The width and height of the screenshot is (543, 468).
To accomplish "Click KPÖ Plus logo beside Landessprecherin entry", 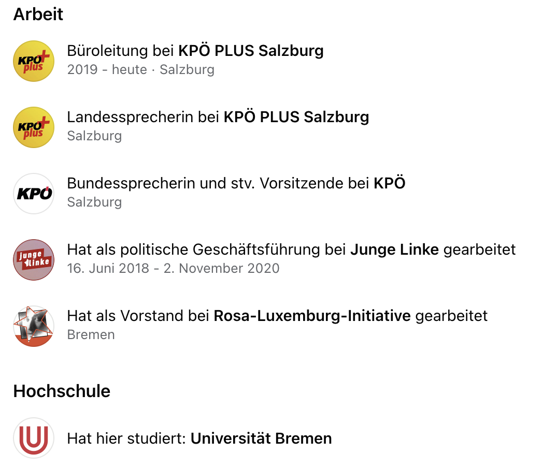I will [34, 127].
